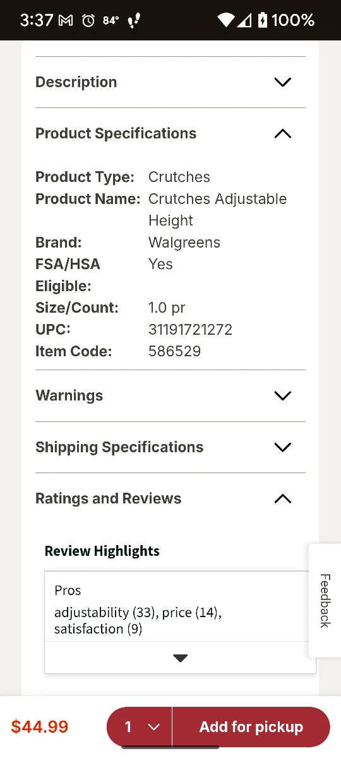Tap the Description heading
Image resolution: width=341 pixels, height=758 pixels.
(76, 82)
